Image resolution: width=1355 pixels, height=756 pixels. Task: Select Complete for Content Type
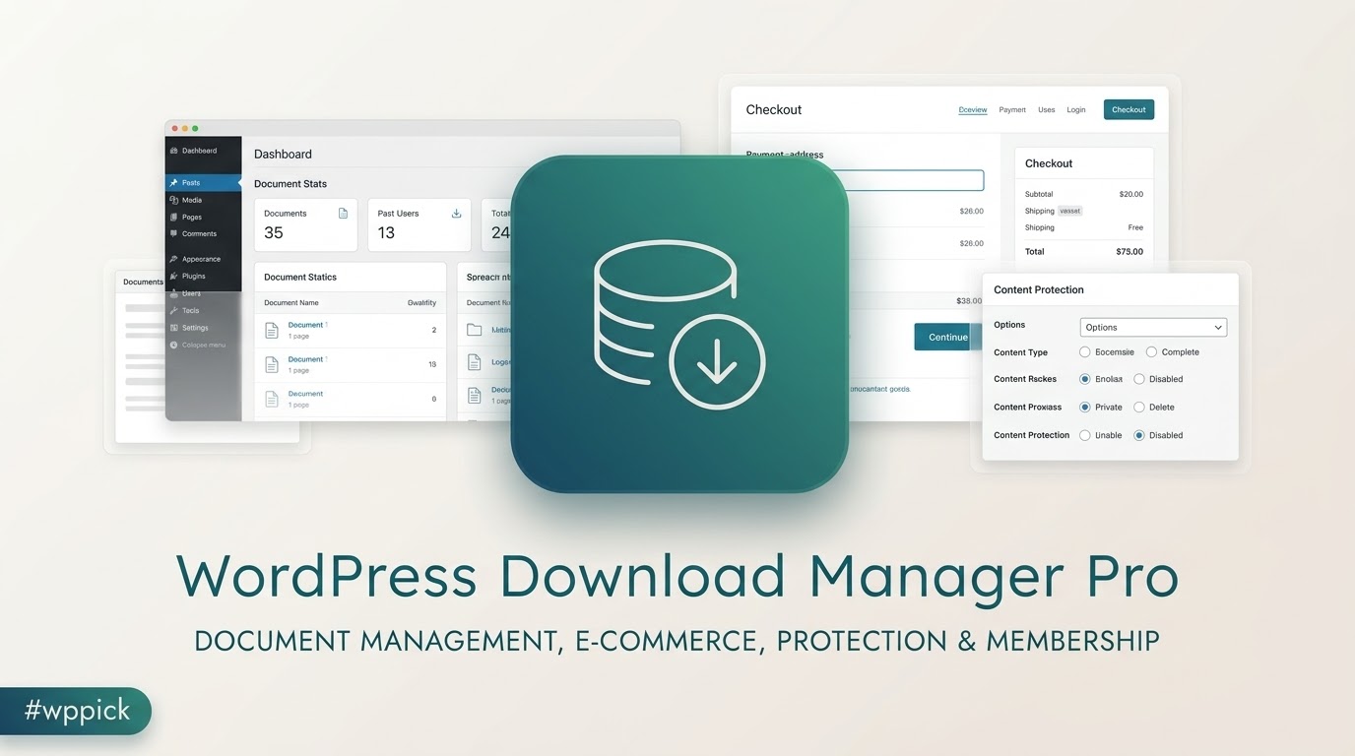pos(1151,351)
